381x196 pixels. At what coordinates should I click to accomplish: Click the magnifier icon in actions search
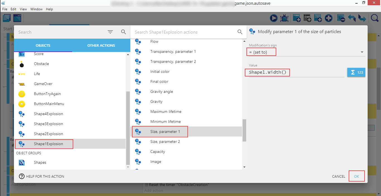coord(240,32)
